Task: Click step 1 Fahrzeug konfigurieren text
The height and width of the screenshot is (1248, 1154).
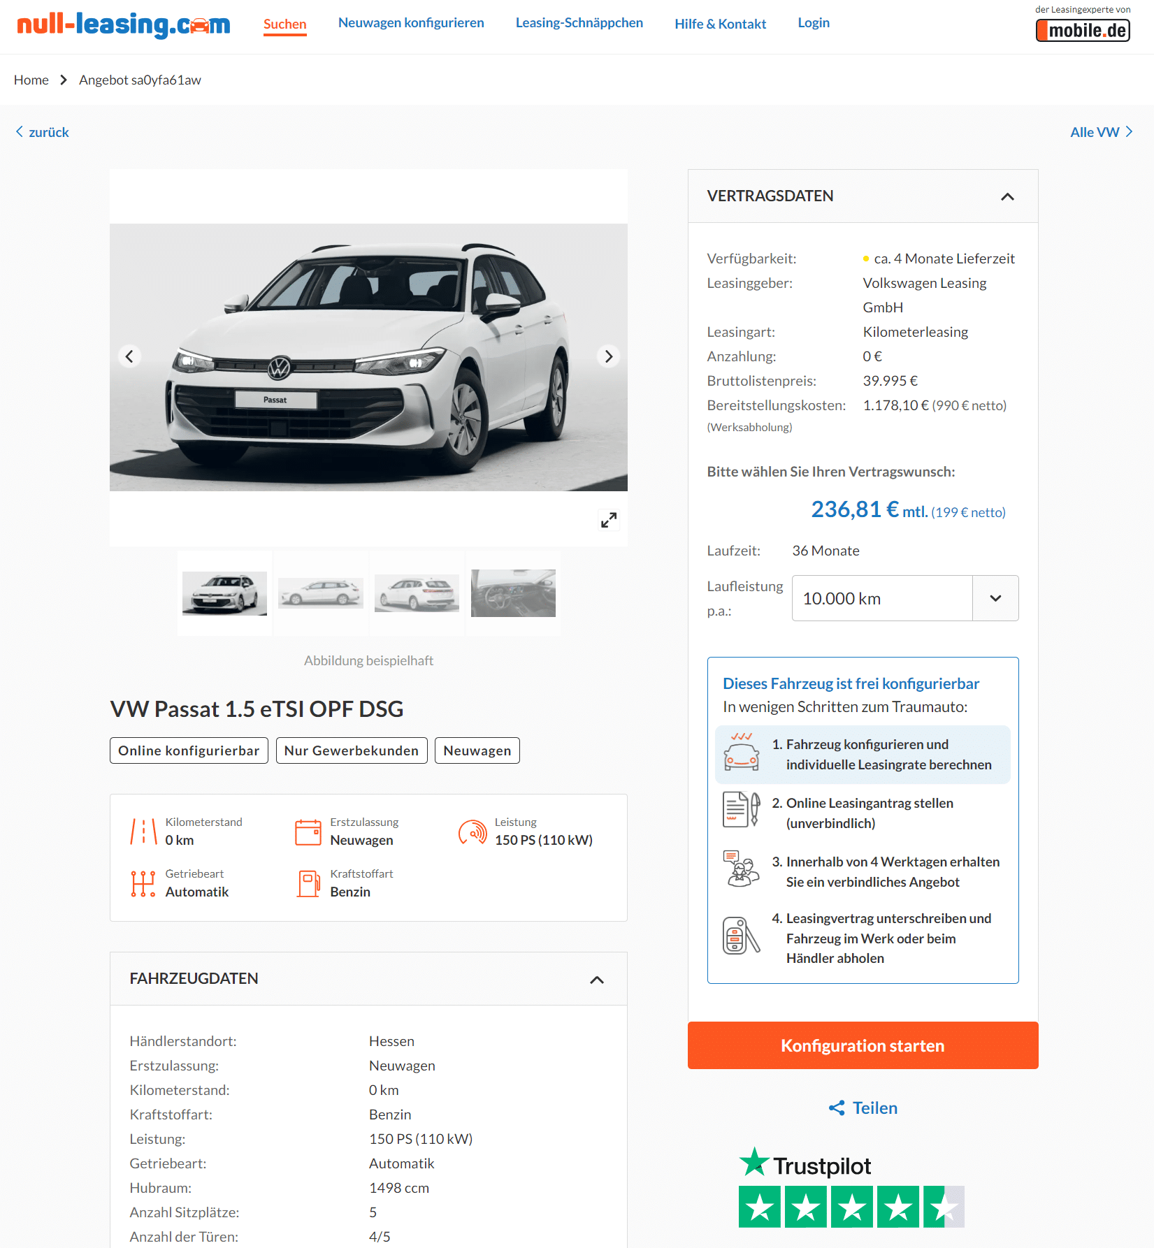Action: [x=889, y=755]
